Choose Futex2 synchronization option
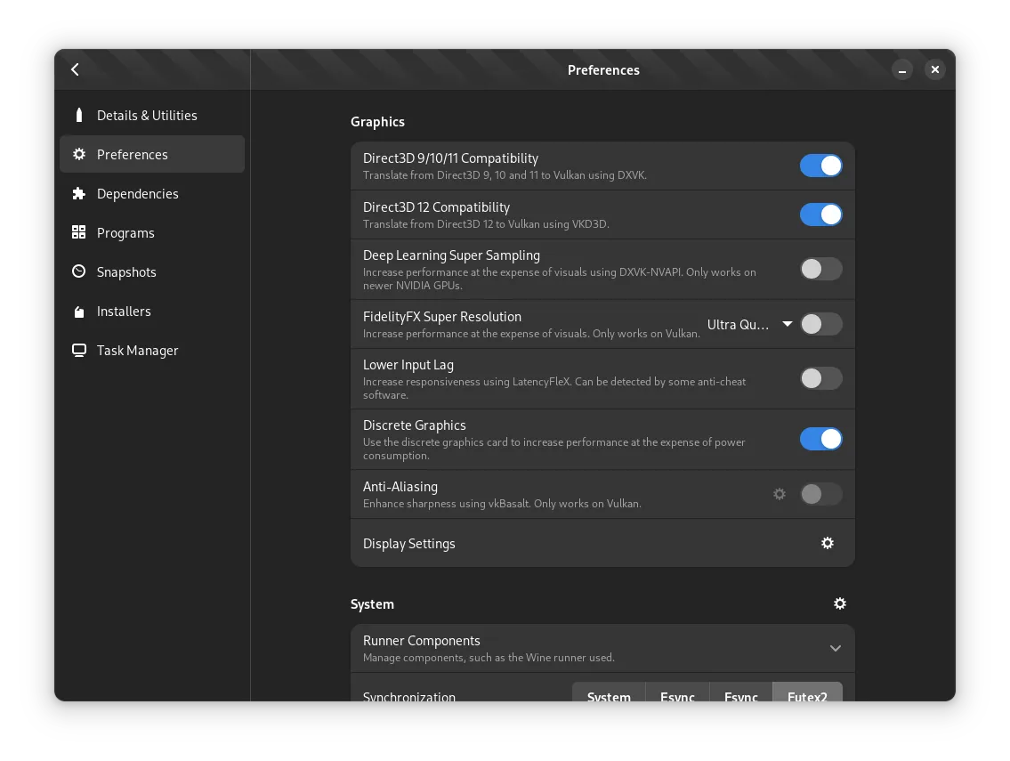Viewport: 1010px width, 761px height. tap(807, 693)
